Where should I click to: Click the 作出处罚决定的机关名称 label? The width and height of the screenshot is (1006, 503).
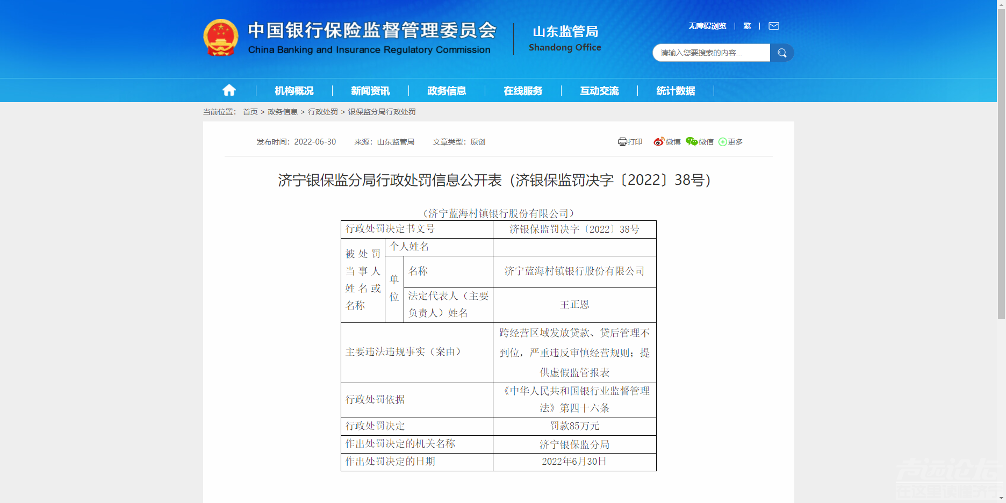pos(400,444)
